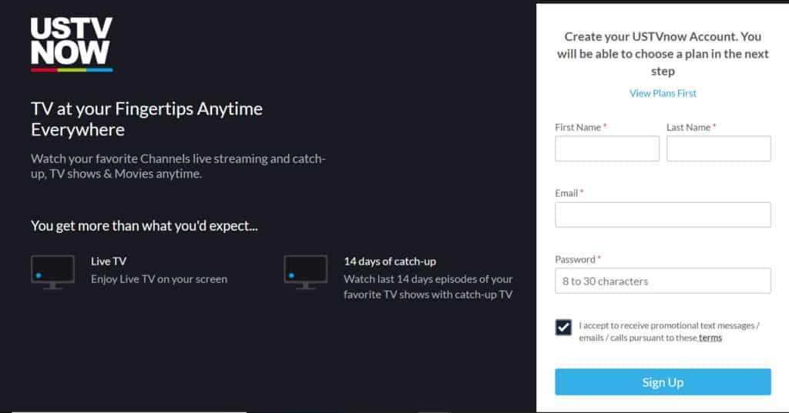Click 'You get more than what you'd expect' text
The width and height of the screenshot is (789, 413).
(144, 226)
